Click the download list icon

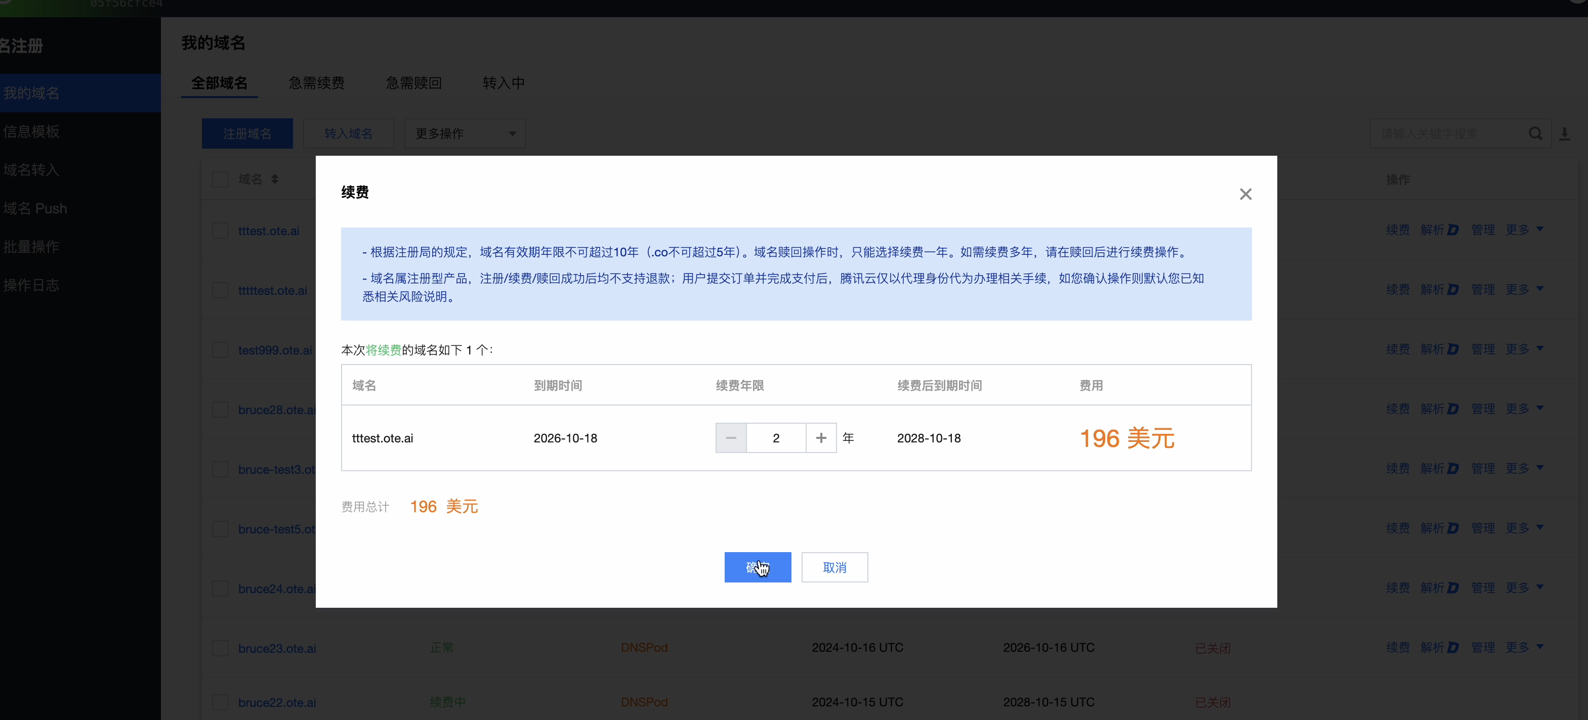[x=1565, y=133]
